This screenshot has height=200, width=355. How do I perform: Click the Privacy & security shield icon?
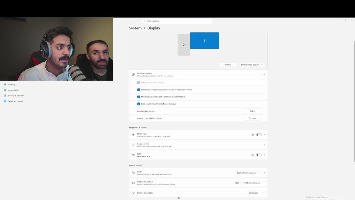click(5, 96)
